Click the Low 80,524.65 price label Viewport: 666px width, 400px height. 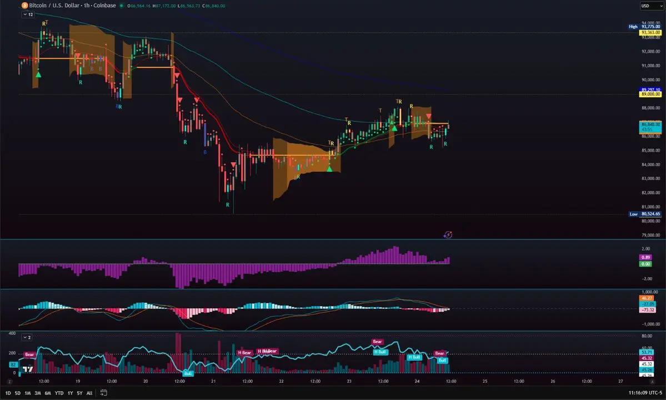pos(644,214)
